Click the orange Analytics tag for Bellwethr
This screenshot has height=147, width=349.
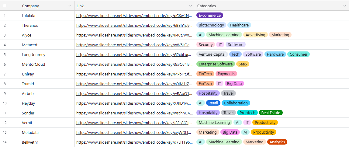[x=277, y=142]
